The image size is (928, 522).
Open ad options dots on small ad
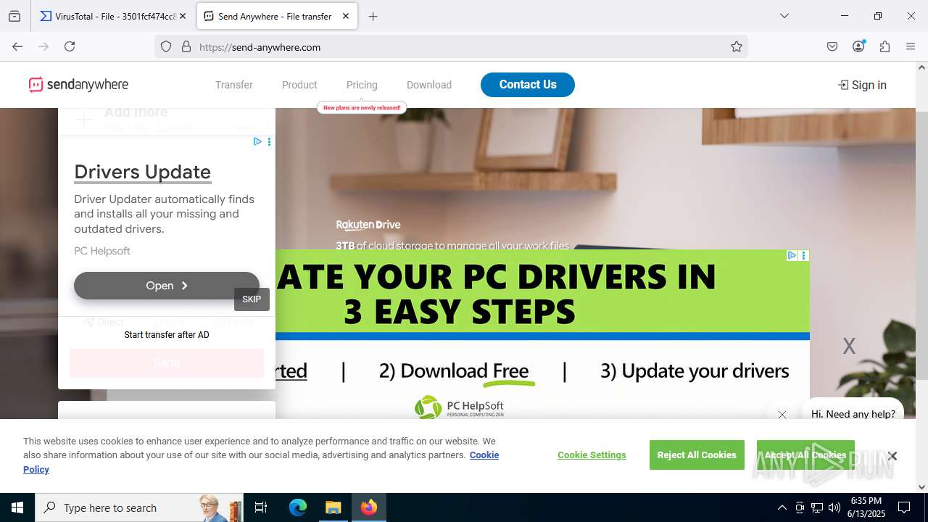coord(269,141)
